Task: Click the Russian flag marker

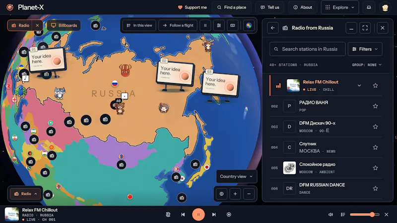Action: (x=115, y=84)
